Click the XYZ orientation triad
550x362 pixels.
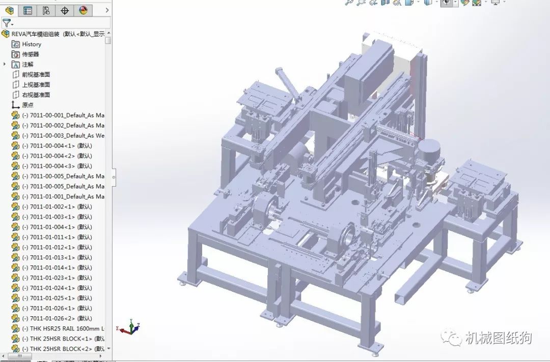tap(129, 327)
